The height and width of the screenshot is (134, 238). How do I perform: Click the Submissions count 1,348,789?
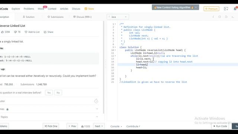[x=41, y=84]
